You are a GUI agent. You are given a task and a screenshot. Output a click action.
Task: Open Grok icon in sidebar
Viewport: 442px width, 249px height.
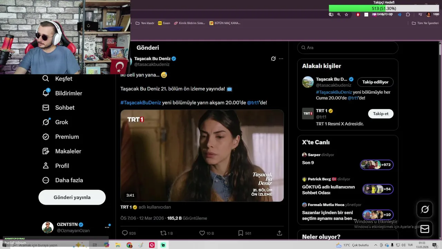pos(46,122)
